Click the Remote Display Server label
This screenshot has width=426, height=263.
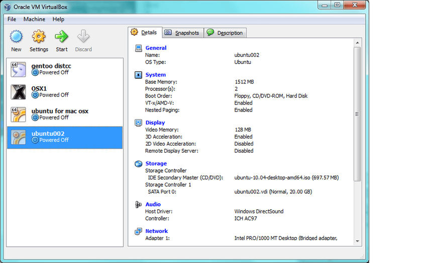pyautogui.click(x=172, y=151)
